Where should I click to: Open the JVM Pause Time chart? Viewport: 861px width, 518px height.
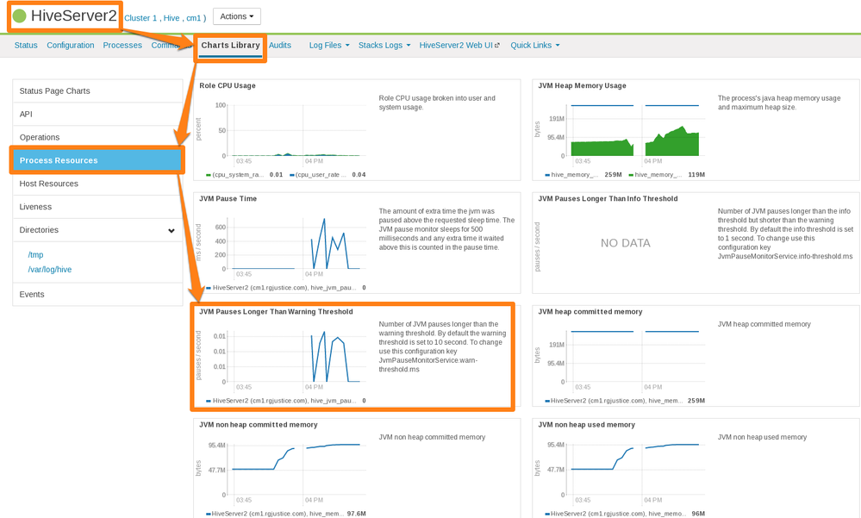[357, 243]
